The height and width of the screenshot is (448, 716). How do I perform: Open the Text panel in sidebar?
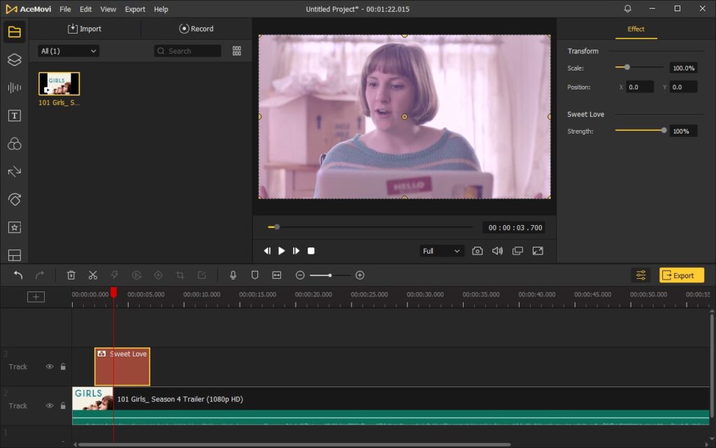pyautogui.click(x=14, y=115)
